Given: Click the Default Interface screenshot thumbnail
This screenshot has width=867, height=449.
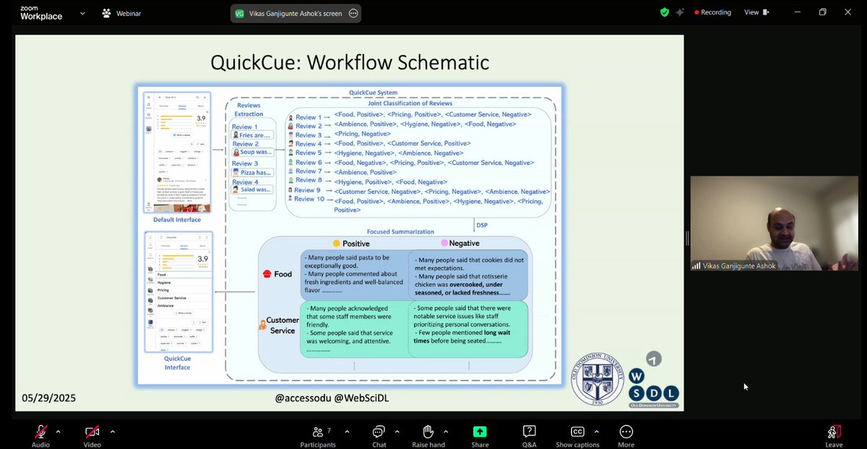Looking at the screenshot, I should coord(177,152).
